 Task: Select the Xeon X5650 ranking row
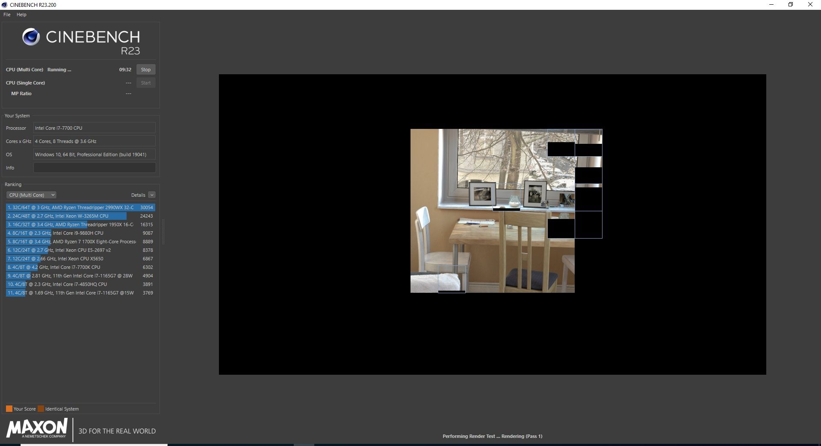(80, 259)
